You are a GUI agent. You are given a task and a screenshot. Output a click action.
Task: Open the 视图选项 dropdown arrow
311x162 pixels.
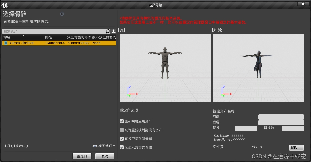click(x=114, y=146)
